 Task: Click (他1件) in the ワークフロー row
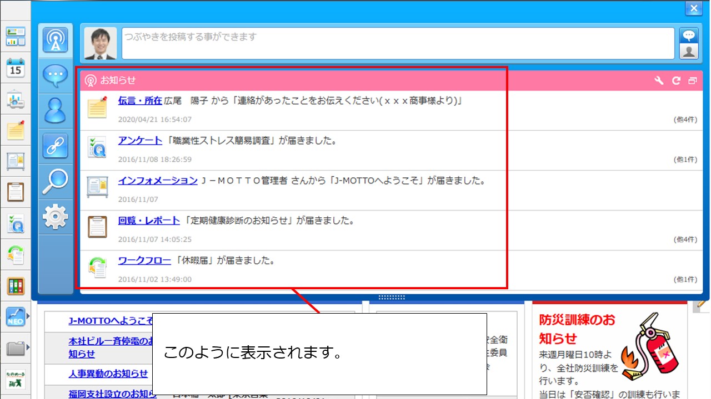(685, 279)
